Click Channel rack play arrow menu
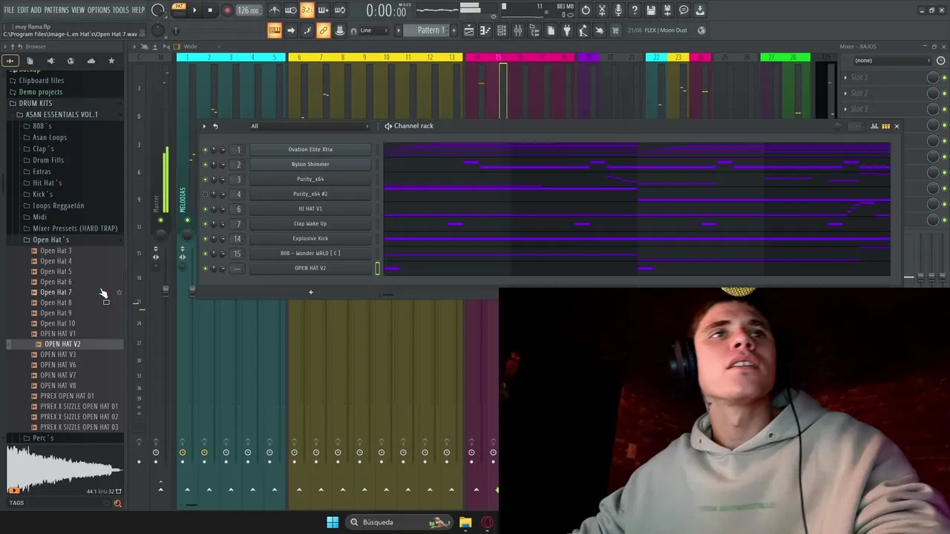The width and height of the screenshot is (950, 534). [x=204, y=126]
